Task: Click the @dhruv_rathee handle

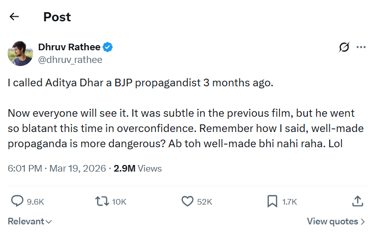Action: tap(70, 59)
